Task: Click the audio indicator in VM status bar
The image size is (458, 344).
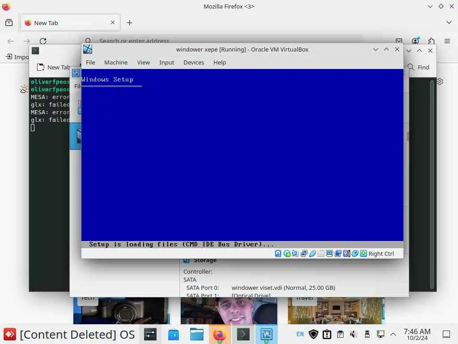Action: [295, 254]
